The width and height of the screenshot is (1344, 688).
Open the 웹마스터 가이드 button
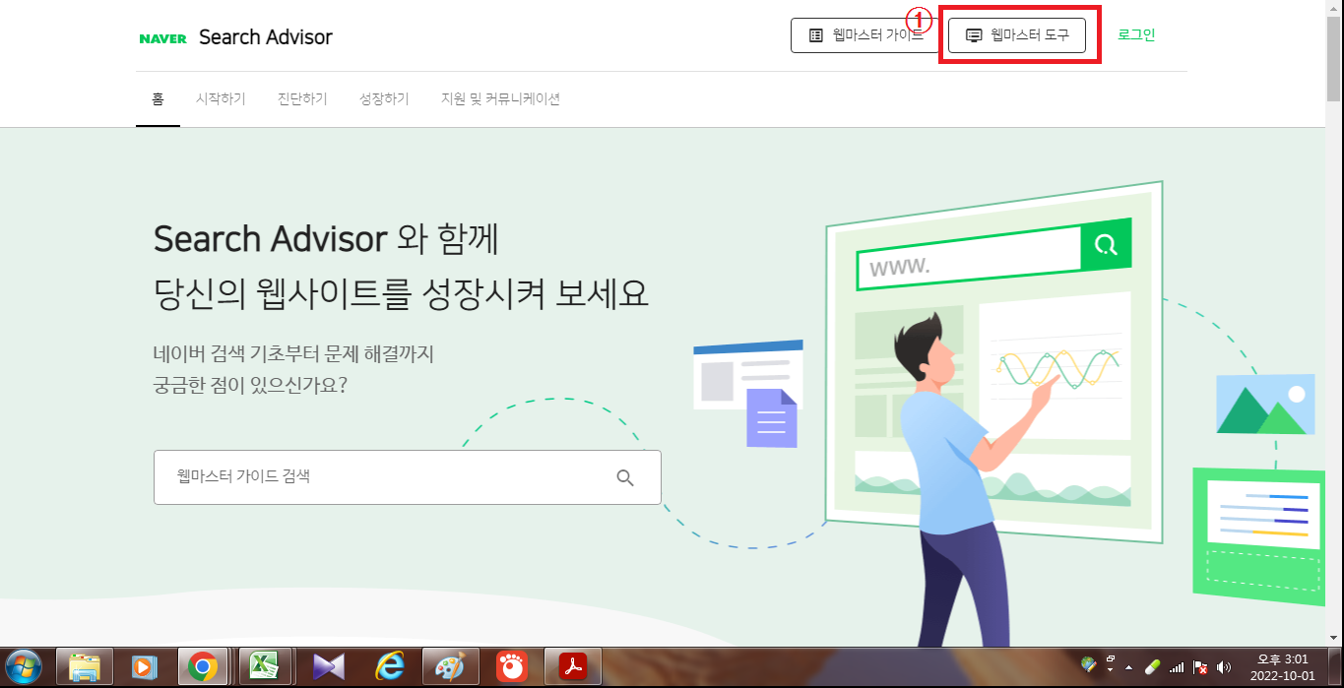pyautogui.click(x=864, y=35)
